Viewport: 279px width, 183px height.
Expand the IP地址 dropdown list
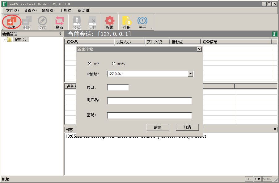(190, 74)
